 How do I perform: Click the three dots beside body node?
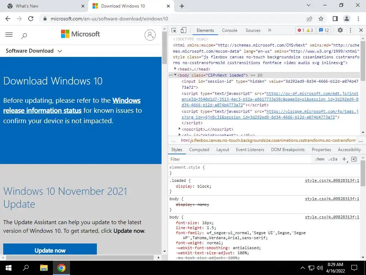pyautogui.click(x=171, y=75)
